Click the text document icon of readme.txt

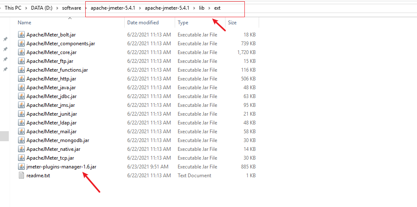(x=21, y=176)
